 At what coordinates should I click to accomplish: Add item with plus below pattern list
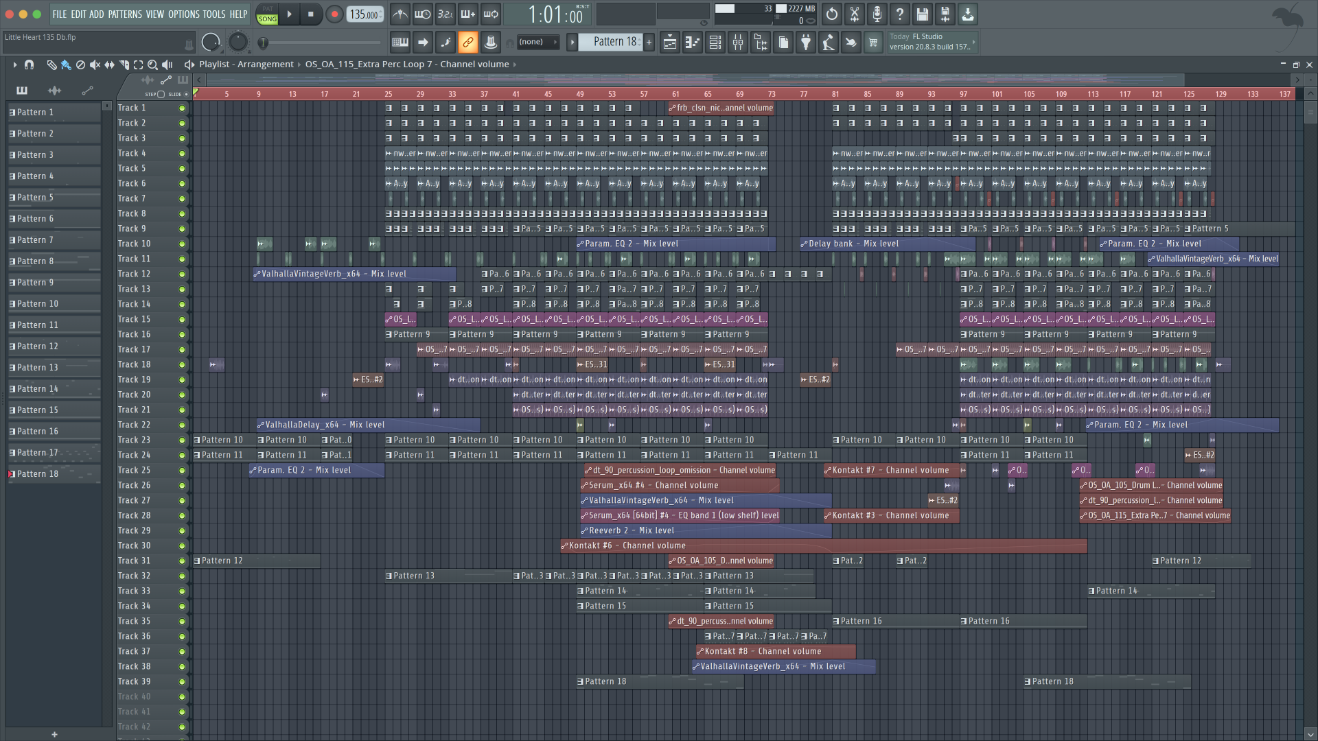pos(54,734)
